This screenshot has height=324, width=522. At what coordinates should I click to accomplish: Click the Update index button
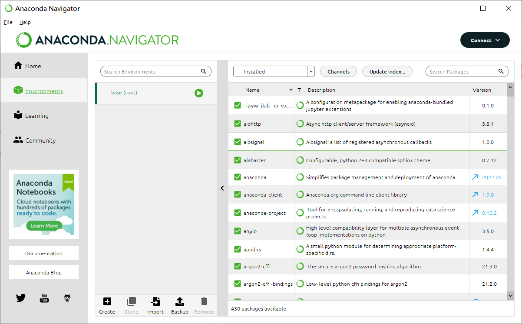(x=387, y=72)
